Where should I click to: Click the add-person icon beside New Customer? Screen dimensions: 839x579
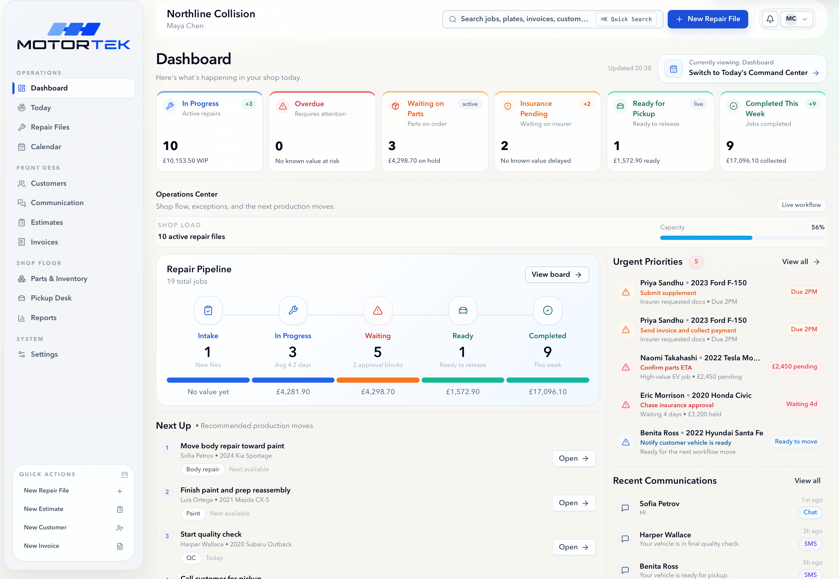[120, 528]
